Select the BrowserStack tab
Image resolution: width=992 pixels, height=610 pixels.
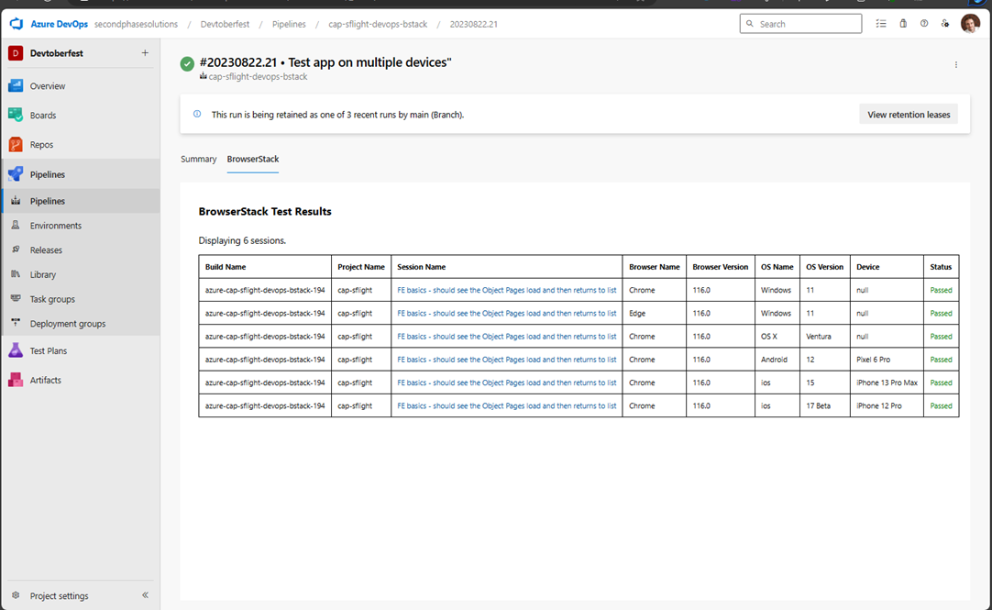pos(252,159)
